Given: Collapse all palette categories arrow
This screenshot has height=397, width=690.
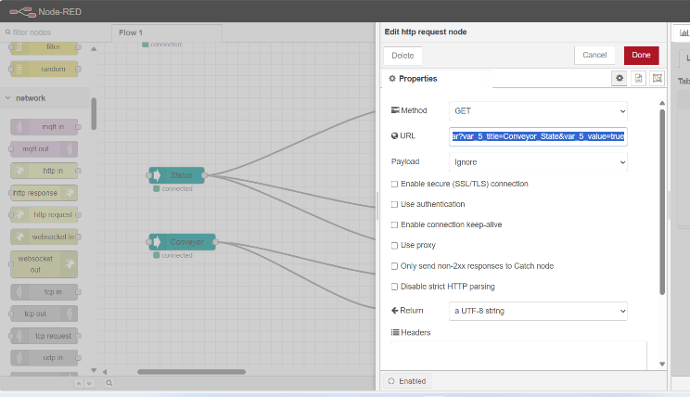Looking at the screenshot, I should (x=79, y=383).
